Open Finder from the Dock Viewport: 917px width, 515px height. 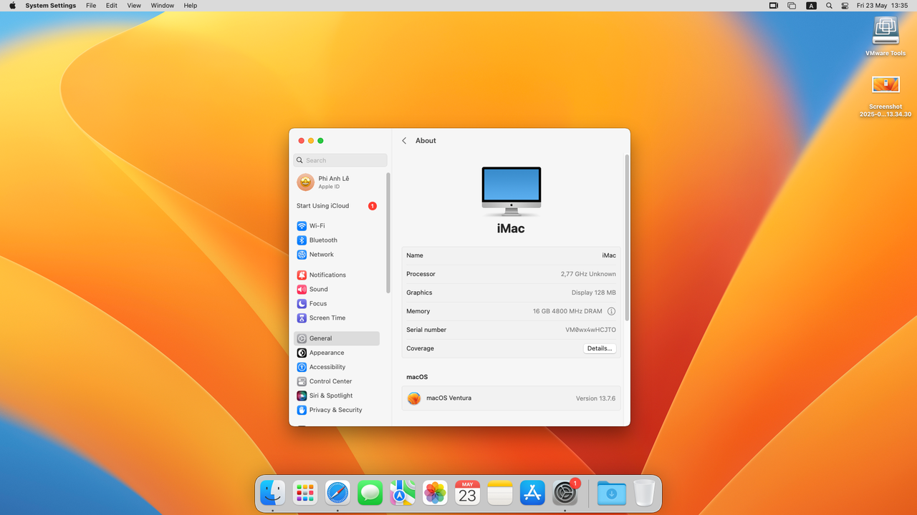pos(272,493)
